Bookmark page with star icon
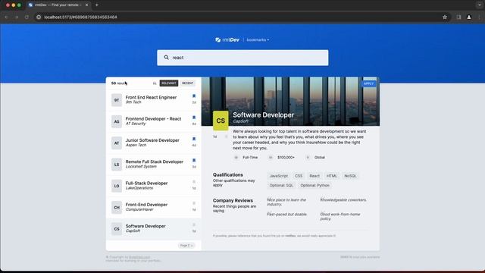Image resolution: width=485 pixels, height=273 pixels. pos(445,17)
